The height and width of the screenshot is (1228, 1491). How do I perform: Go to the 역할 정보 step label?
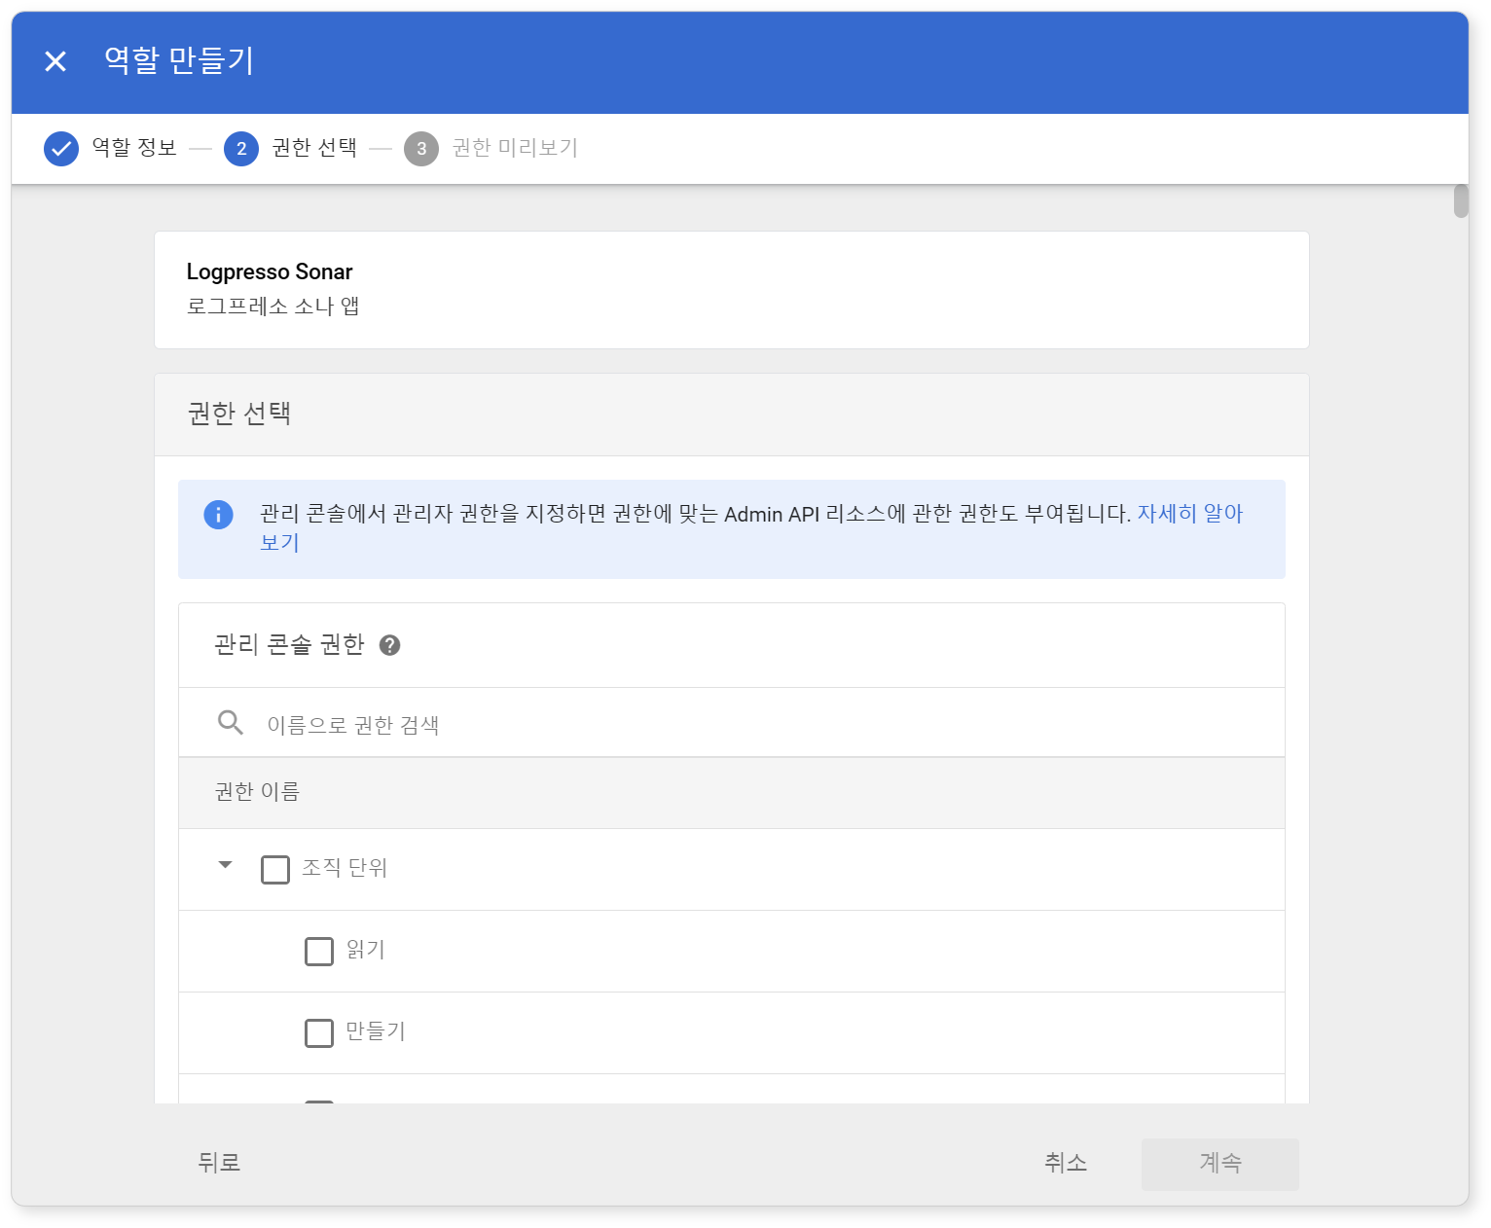click(x=134, y=148)
